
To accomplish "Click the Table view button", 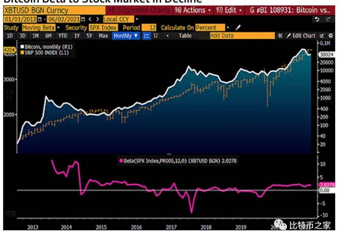I will point(185,36).
